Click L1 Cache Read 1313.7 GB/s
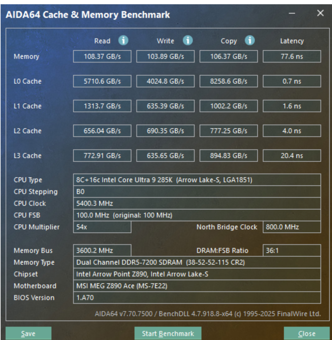The image size is (332, 340). point(102,106)
